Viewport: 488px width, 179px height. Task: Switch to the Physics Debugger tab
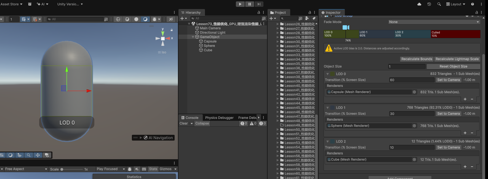click(219, 118)
